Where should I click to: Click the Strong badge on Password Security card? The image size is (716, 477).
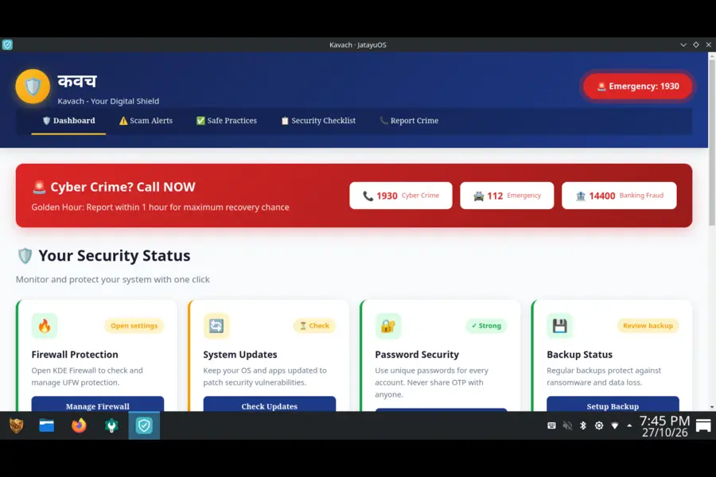(x=486, y=325)
